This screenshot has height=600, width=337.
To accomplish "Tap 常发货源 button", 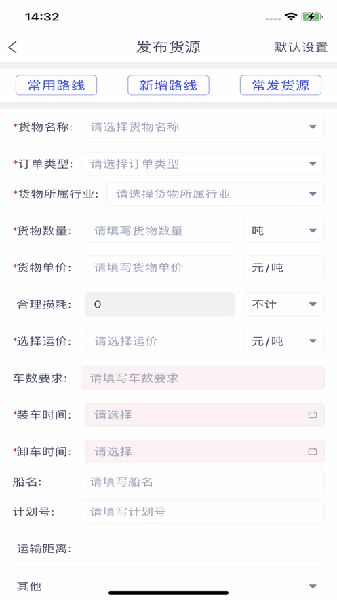I will tap(281, 85).
